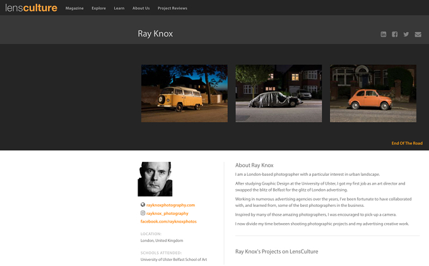Share profile via Twitter icon
The height and width of the screenshot is (266, 429).
click(406, 34)
